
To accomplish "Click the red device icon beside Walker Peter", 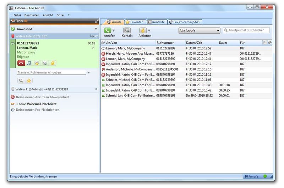I will click(x=13, y=36).
